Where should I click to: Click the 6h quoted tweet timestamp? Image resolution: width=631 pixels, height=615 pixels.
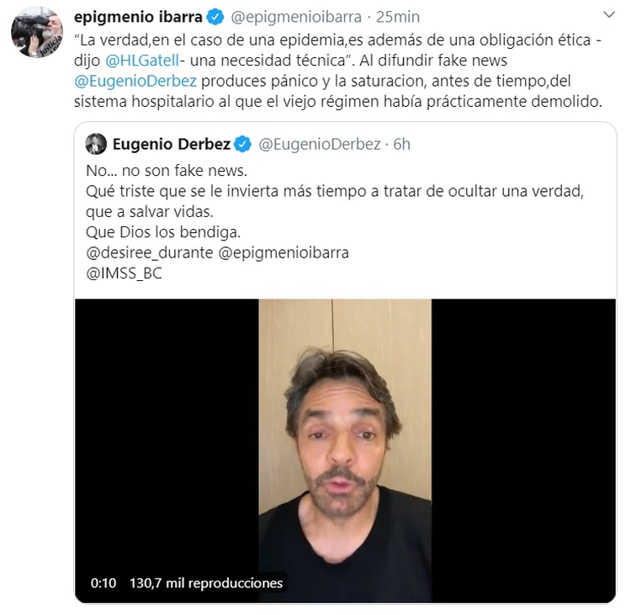[x=401, y=144]
